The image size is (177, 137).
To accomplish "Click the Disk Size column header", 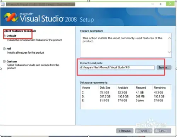I will pos(105,88).
